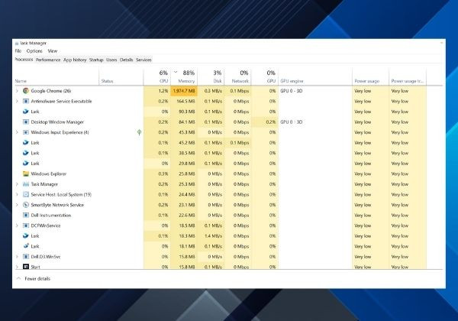Viewport: 458px width, 321px height.
Task: Click Dell Instrumentation's 22.6 MB memory cell
Action: pyautogui.click(x=184, y=216)
